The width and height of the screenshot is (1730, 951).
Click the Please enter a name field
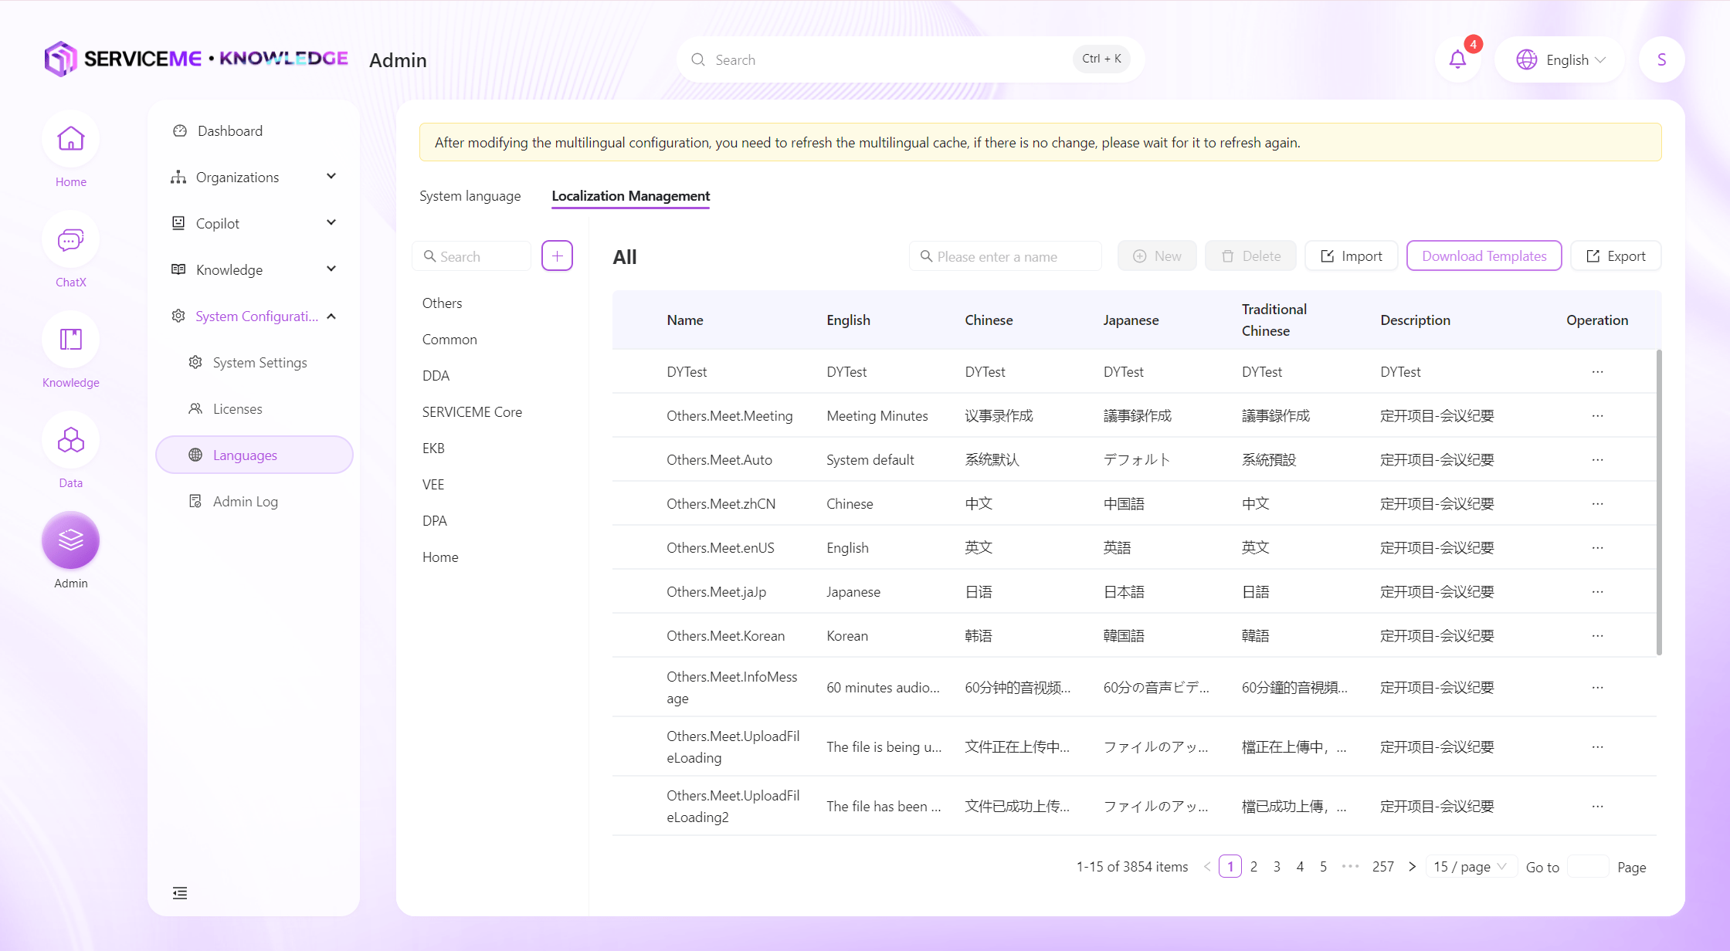point(1006,256)
